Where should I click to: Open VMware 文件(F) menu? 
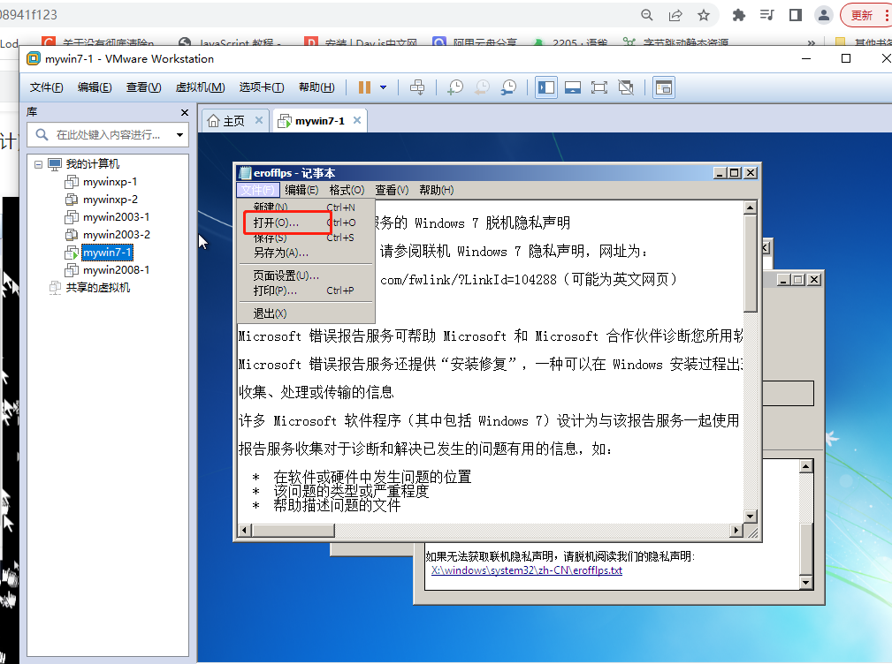point(47,87)
